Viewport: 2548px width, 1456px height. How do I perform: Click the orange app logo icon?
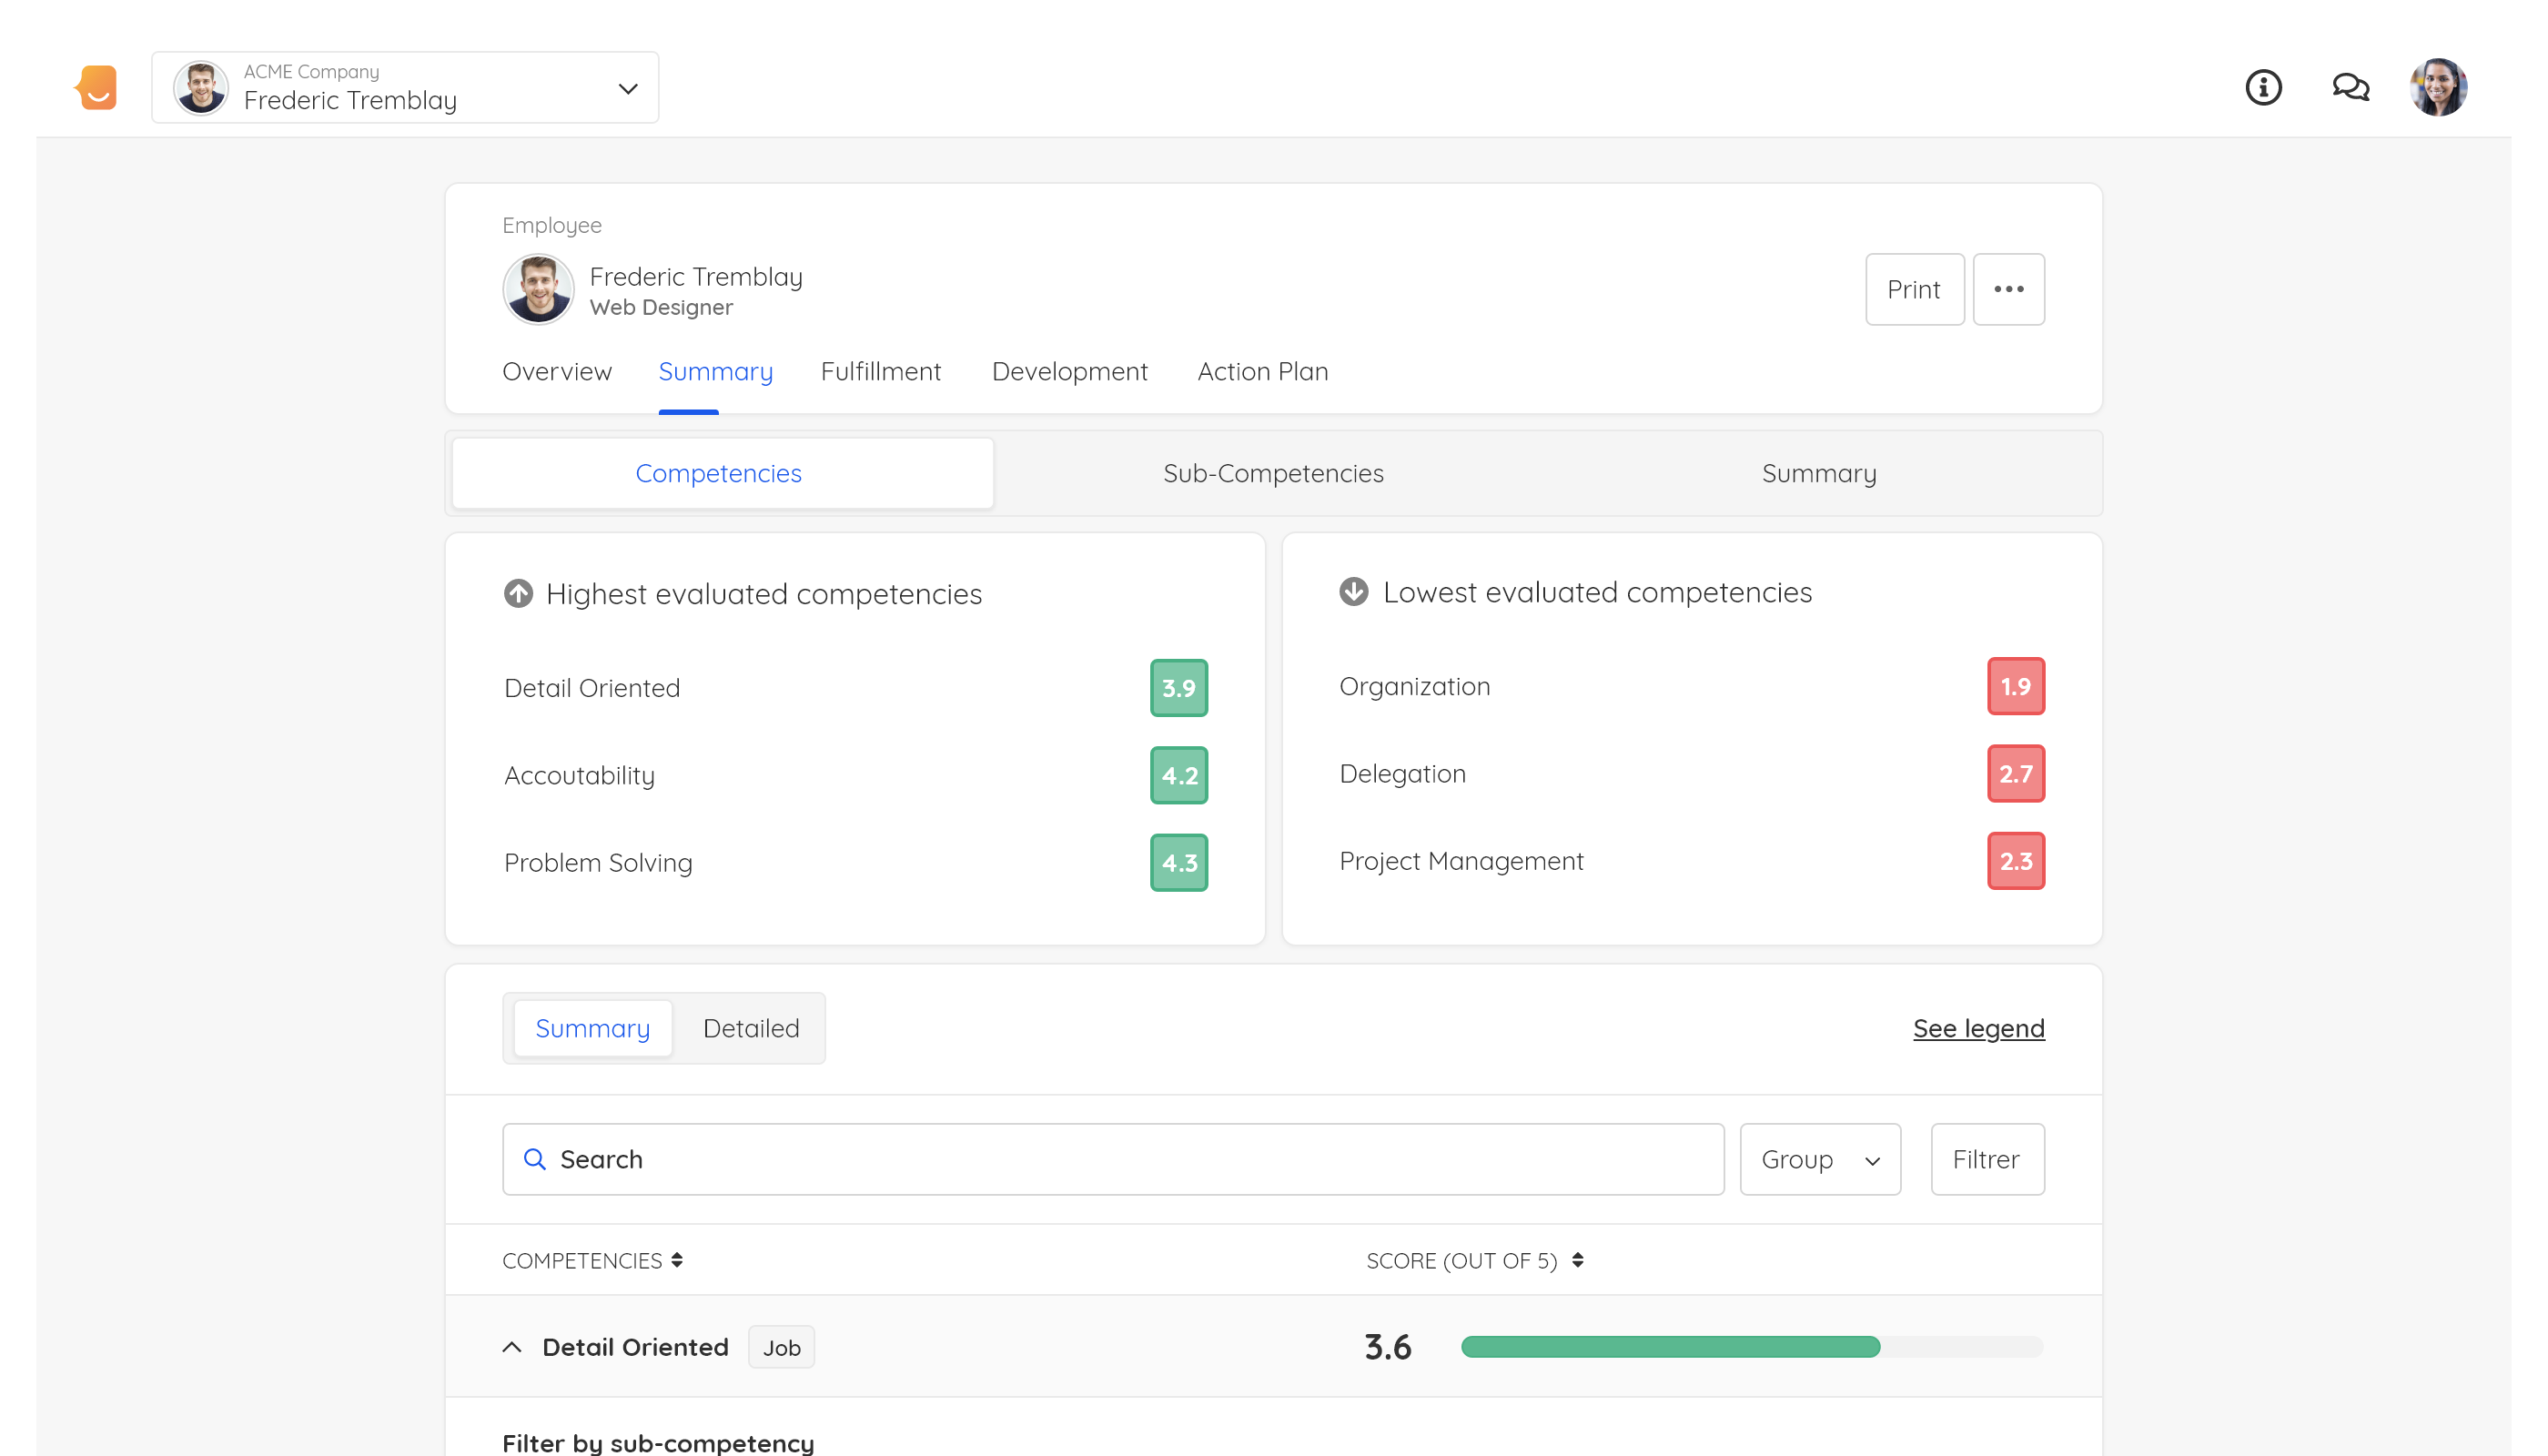click(97, 88)
